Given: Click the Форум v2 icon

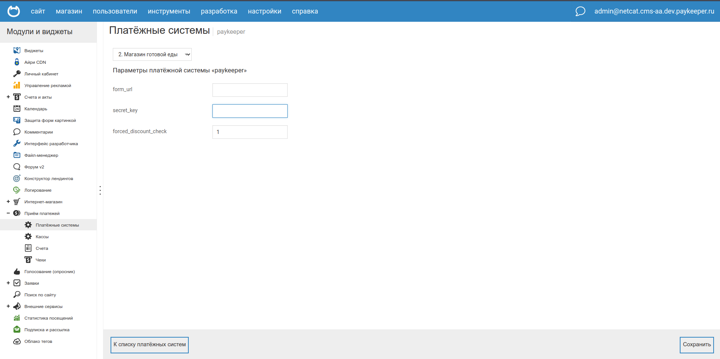Looking at the screenshot, I should [17, 167].
